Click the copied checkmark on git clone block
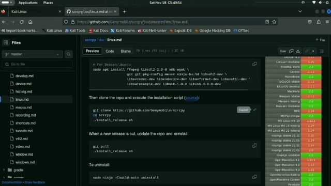Viewport: 331px width, 186px height. pyautogui.click(x=254, y=110)
